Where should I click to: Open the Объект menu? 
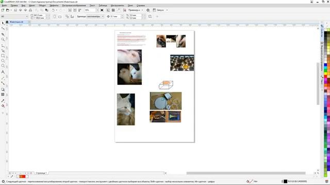click(42, 6)
